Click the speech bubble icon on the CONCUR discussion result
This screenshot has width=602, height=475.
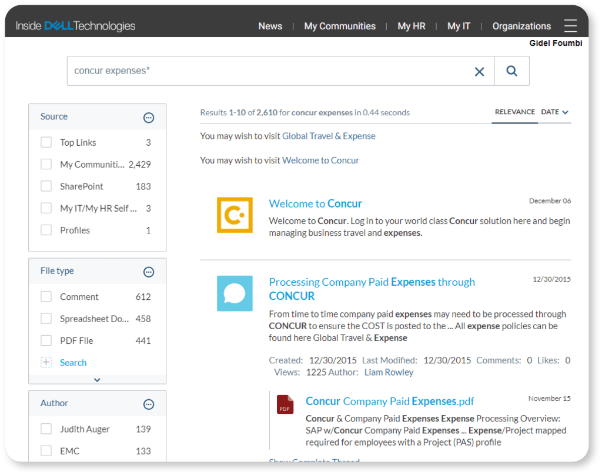pos(235,293)
